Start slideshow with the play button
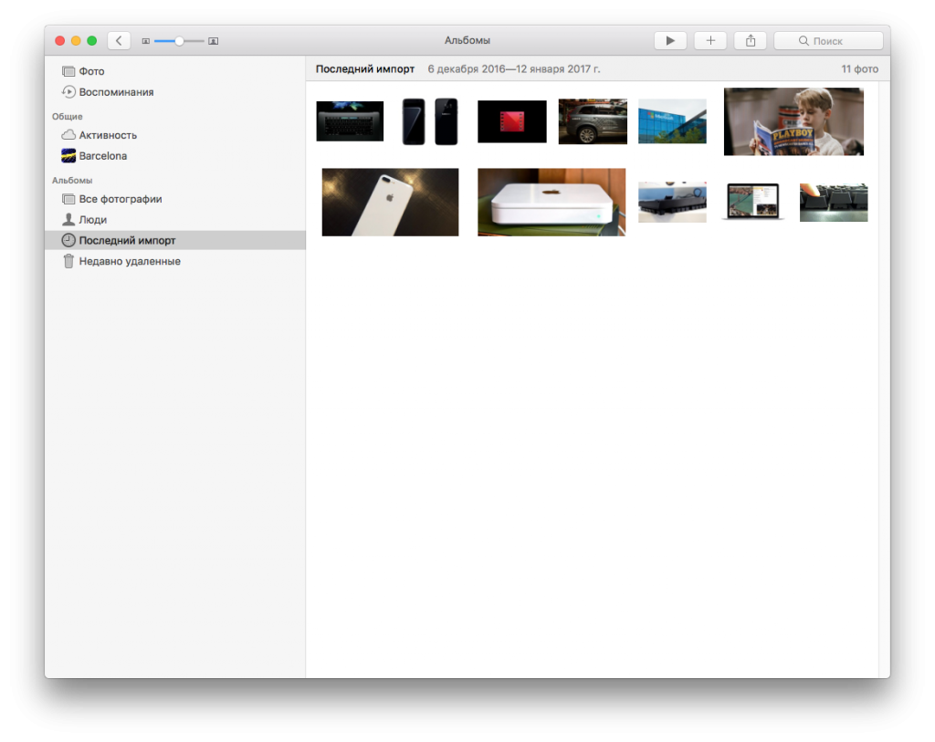935x742 pixels. pos(670,40)
